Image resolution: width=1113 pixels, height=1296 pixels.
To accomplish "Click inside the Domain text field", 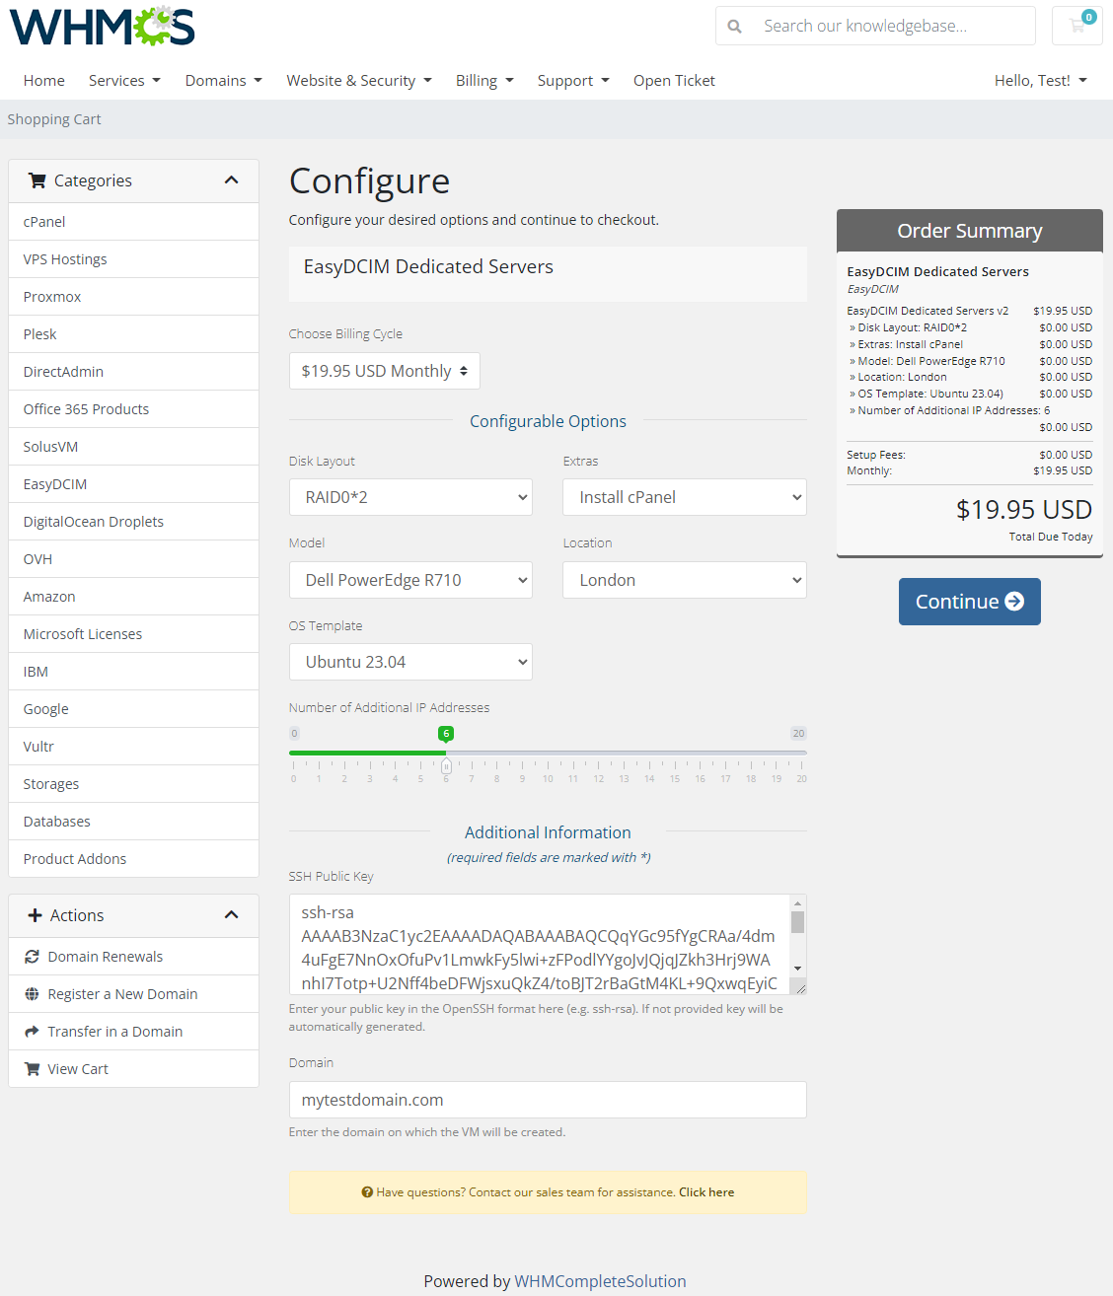I will (548, 1099).
